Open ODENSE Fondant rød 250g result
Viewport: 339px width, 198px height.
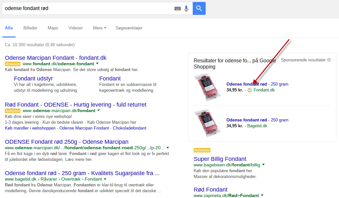click(67, 142)
